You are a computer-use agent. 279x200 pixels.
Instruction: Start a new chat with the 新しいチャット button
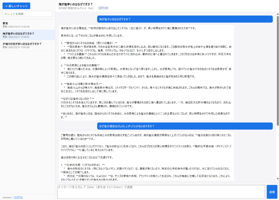coord(16,6)
